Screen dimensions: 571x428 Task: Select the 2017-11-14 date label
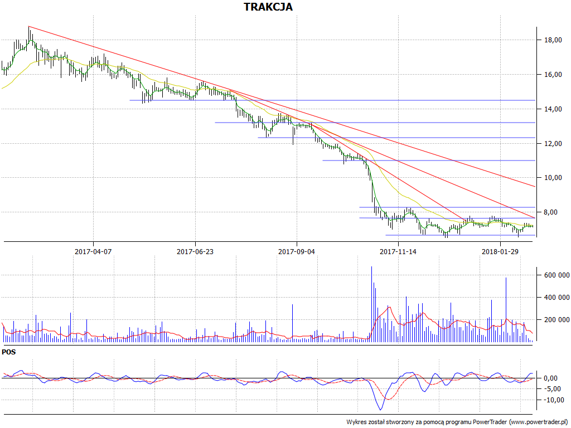pyautogui.click(x=398, y=251)
